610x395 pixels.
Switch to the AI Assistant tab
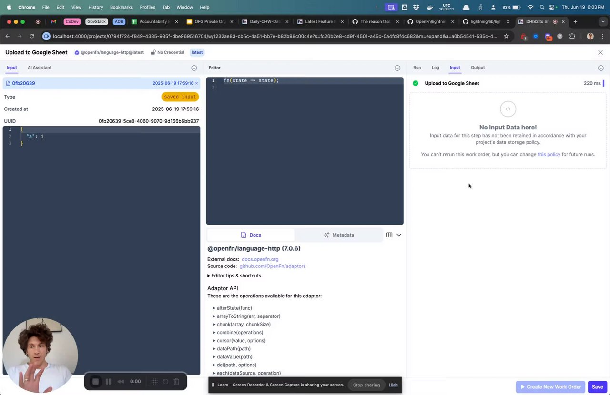click(40, 68)
